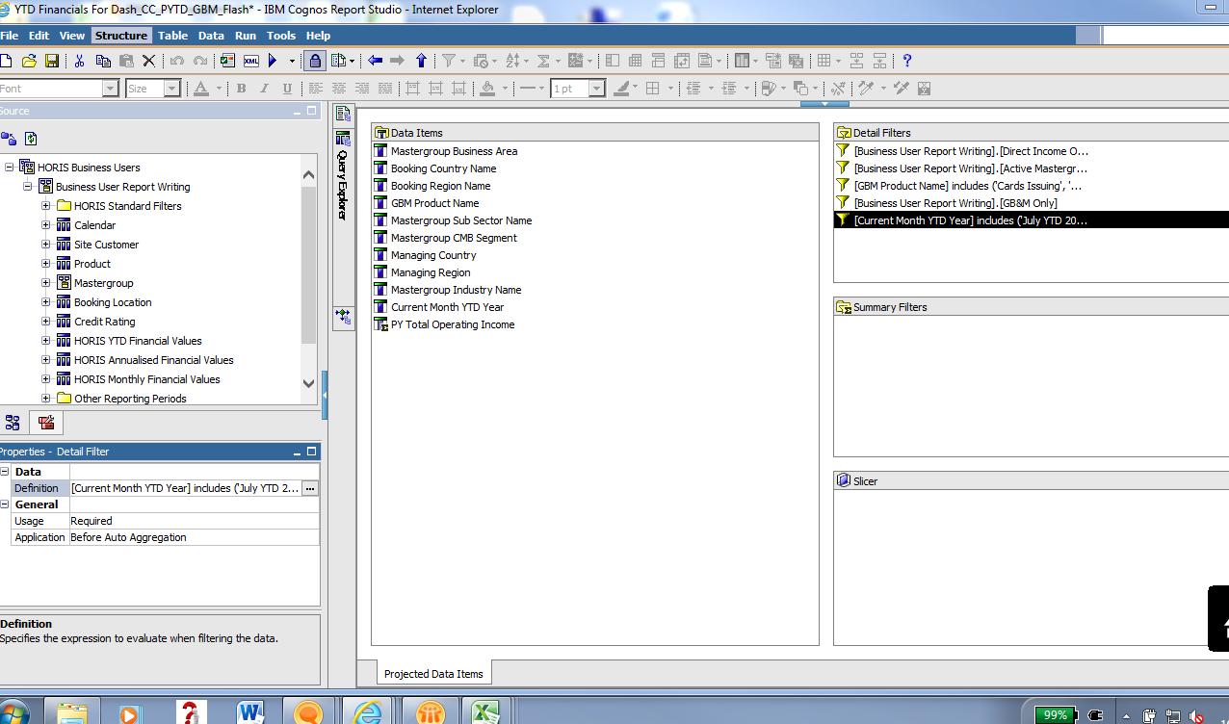
Task: Open the font Size dropdown
Action: coord(172,89)
